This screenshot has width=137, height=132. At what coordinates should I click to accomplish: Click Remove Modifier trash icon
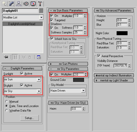30,57
